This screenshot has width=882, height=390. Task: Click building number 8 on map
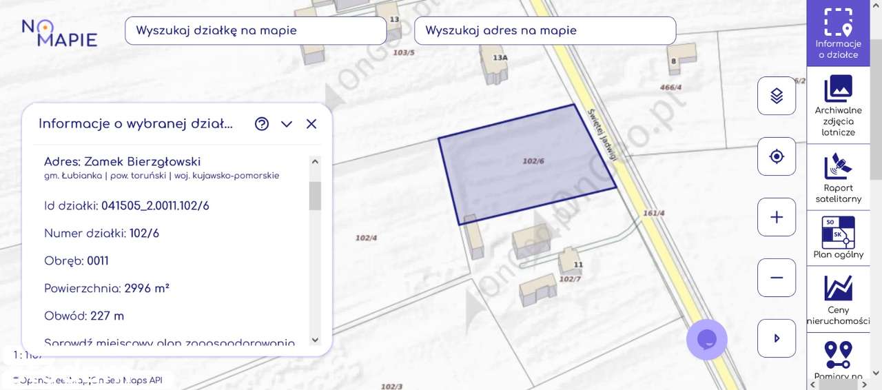coord(673,61)
